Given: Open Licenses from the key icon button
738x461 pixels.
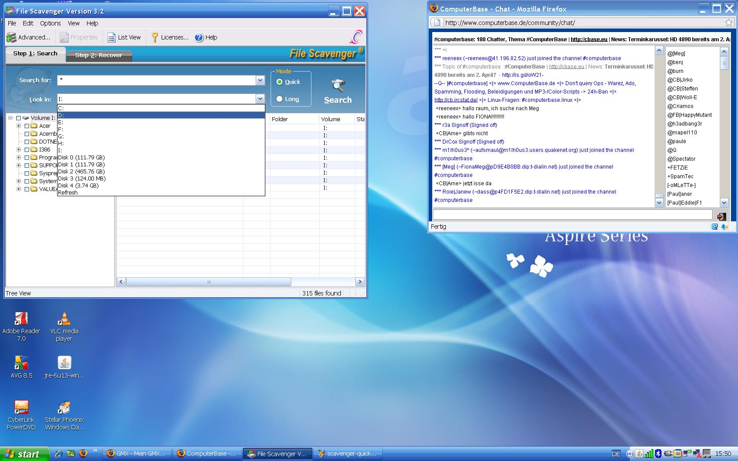Looking at the screenshot, I should click(x=170, y=37).
